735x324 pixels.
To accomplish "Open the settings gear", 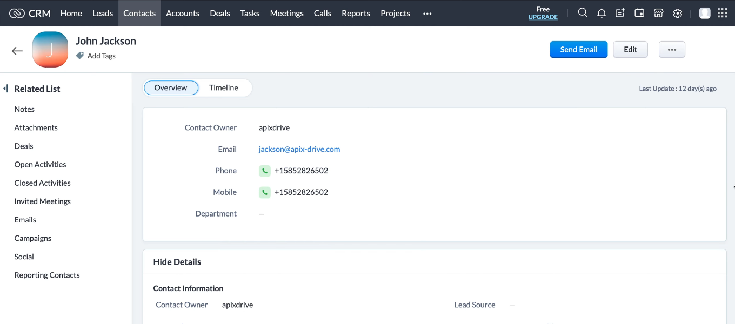I will click(678, 13).
